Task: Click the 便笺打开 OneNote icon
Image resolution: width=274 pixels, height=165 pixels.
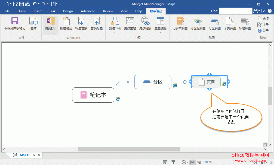Action: [51, 21]
